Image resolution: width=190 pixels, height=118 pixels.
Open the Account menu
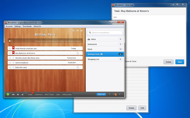click(9, 26)
